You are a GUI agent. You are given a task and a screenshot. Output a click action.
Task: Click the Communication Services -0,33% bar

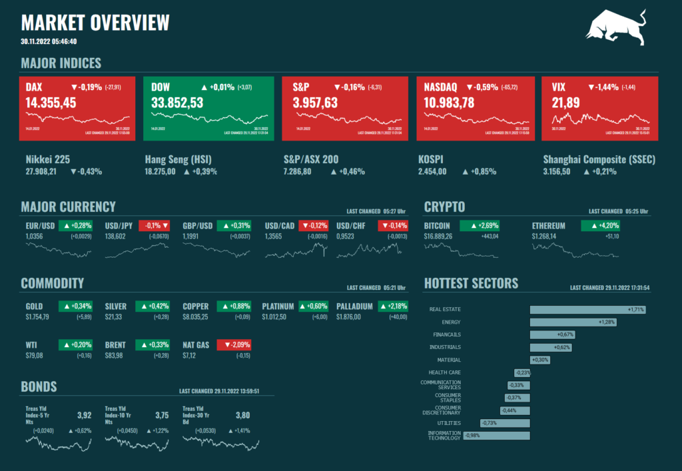click(519, 385)
